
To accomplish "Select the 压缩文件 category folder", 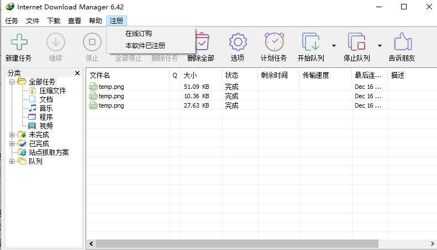I will tap(52, 91).
